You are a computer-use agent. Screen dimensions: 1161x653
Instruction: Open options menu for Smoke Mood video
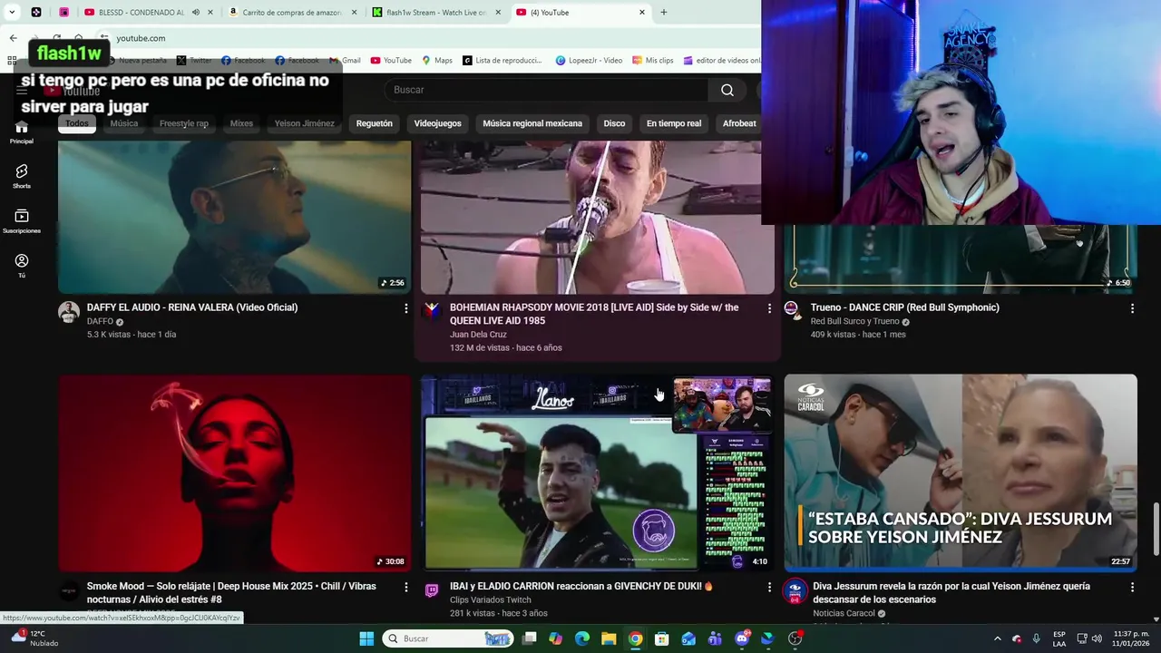tap(405, 587)
